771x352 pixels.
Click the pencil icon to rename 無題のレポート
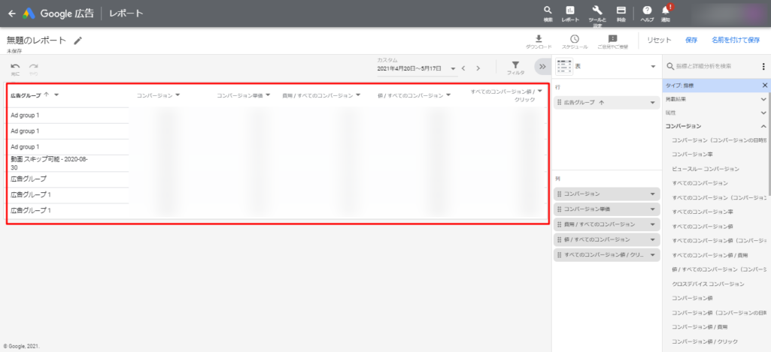78,41
